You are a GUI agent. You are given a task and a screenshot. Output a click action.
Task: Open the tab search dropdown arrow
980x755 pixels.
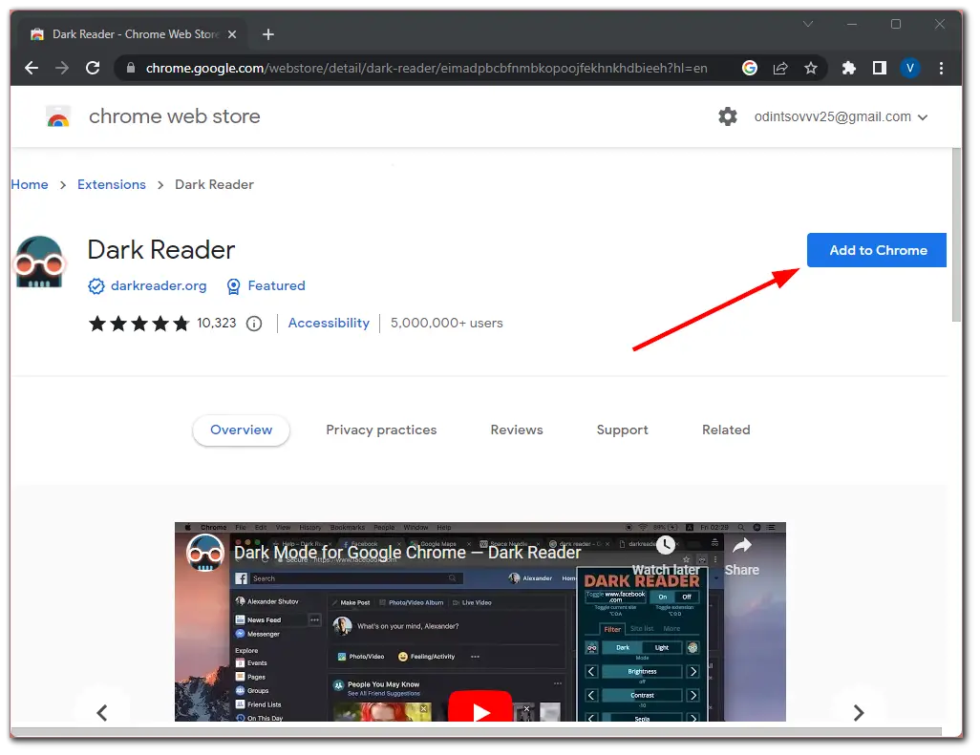coord(808,25)
